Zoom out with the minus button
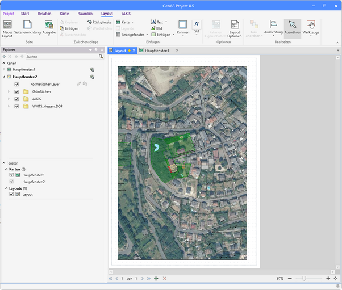The image size is (342, 290). point(290,279)
